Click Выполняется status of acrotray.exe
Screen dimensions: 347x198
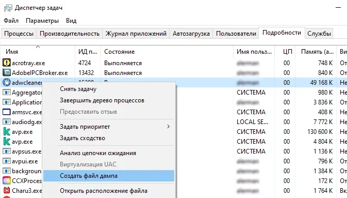tap(123, 63)
